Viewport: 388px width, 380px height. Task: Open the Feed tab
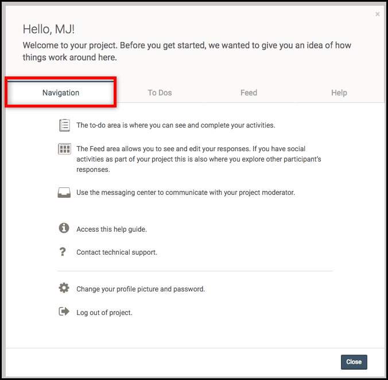(249, 93)
